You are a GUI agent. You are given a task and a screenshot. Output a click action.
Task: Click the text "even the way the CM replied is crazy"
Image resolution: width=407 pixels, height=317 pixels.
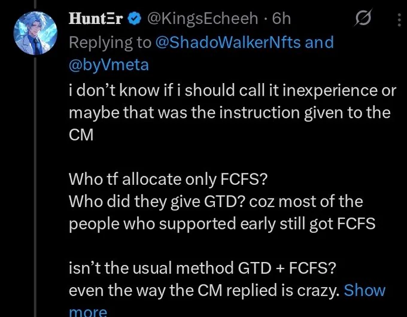pyautogui.click(x=204, y=291)
